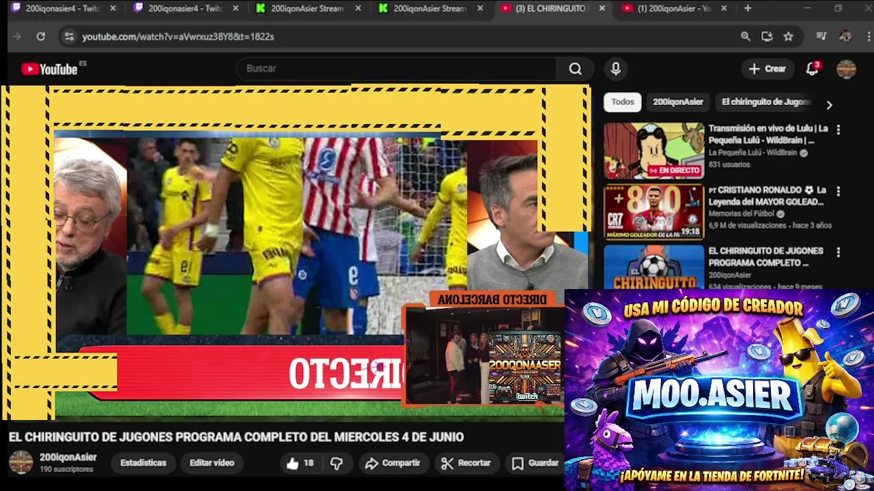Close the El Chiringuito YouTube tab
This screenshot has height=491, width=874.
602,8
